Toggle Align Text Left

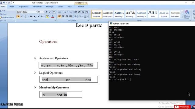60,16
